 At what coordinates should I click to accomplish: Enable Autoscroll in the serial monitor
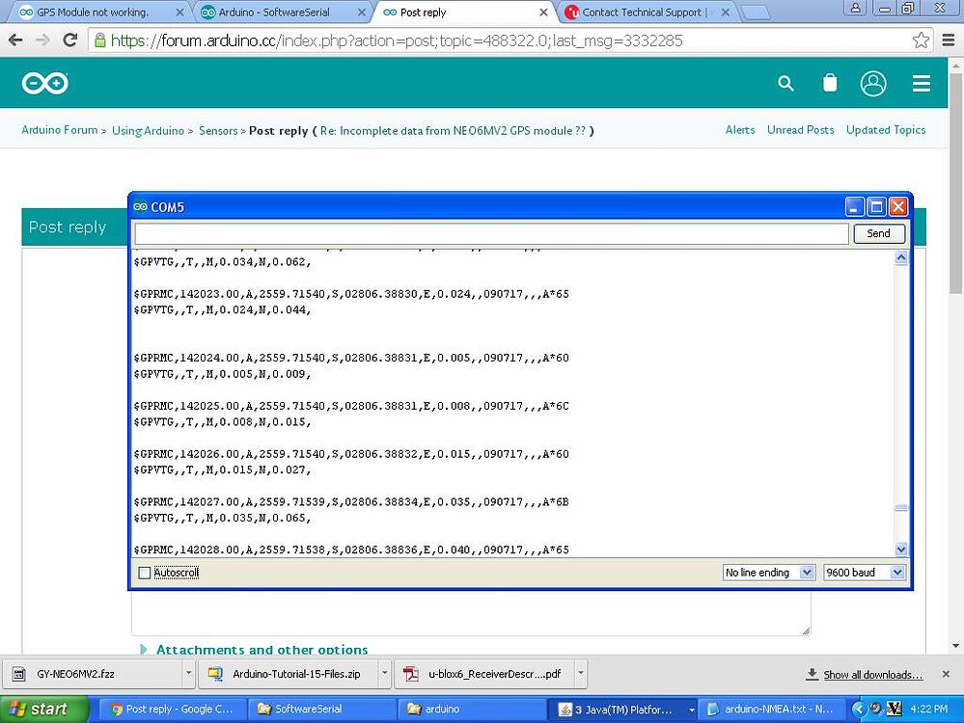coord(145,572)
